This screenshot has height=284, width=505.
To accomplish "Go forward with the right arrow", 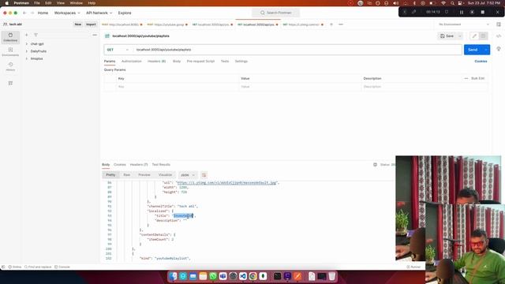I will (32, 13).
